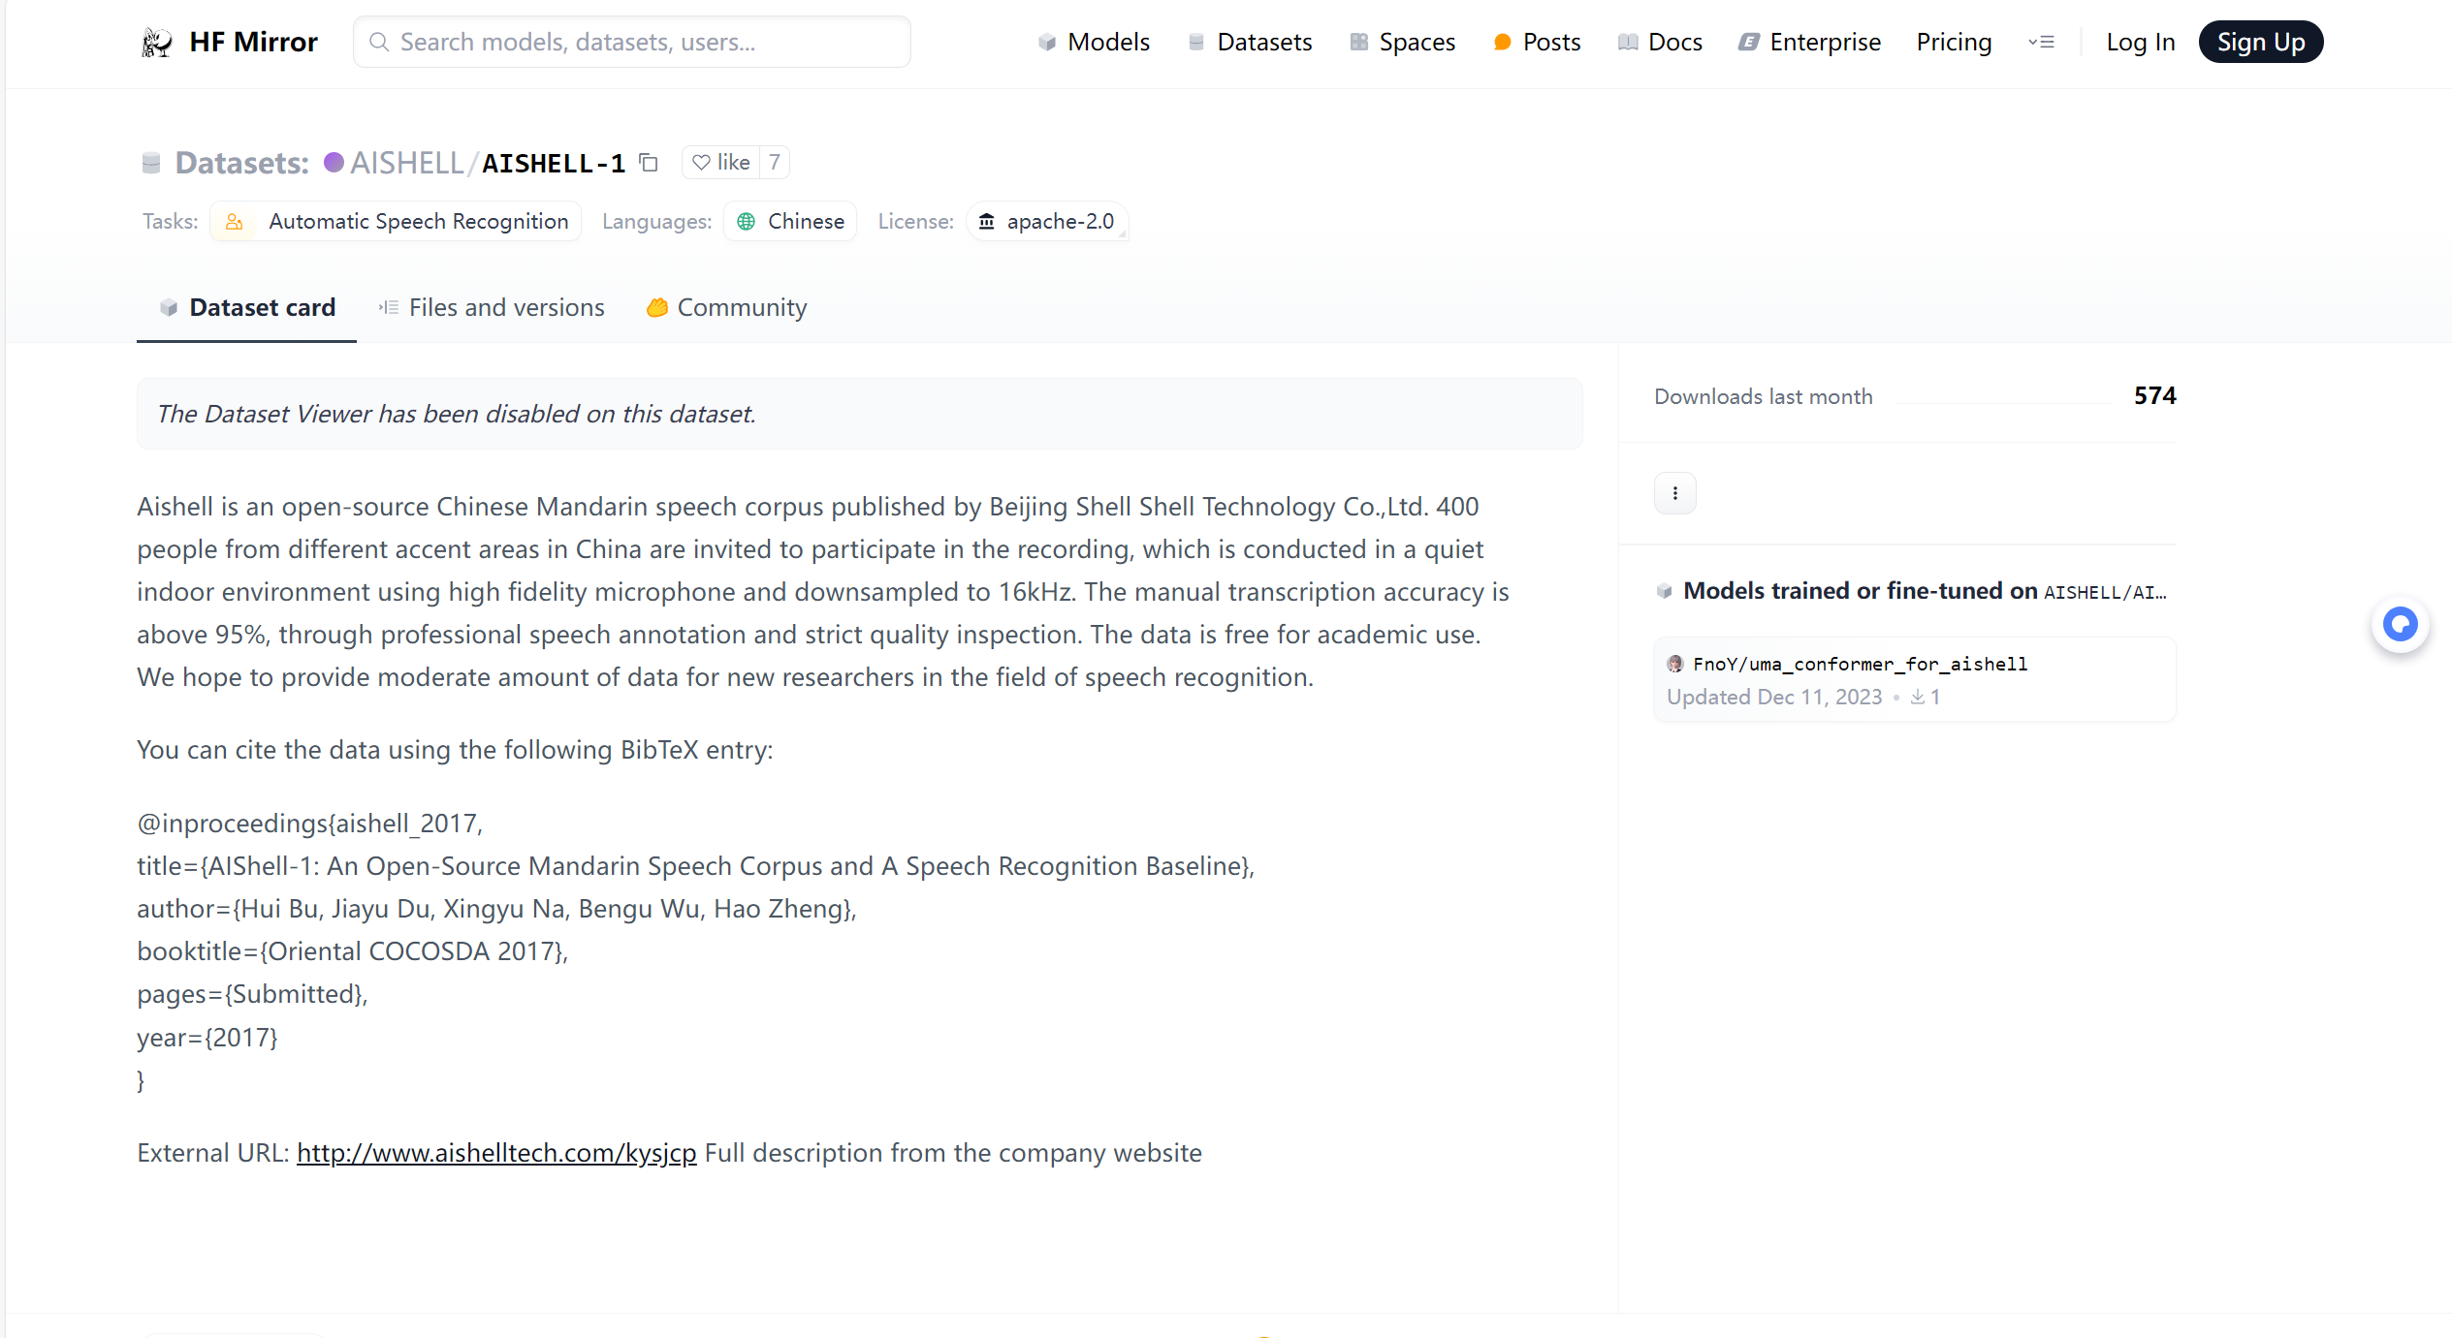Click the Automatic Speech Recognition task icon
This screenshot has height=1338, width=2452.
234,222
